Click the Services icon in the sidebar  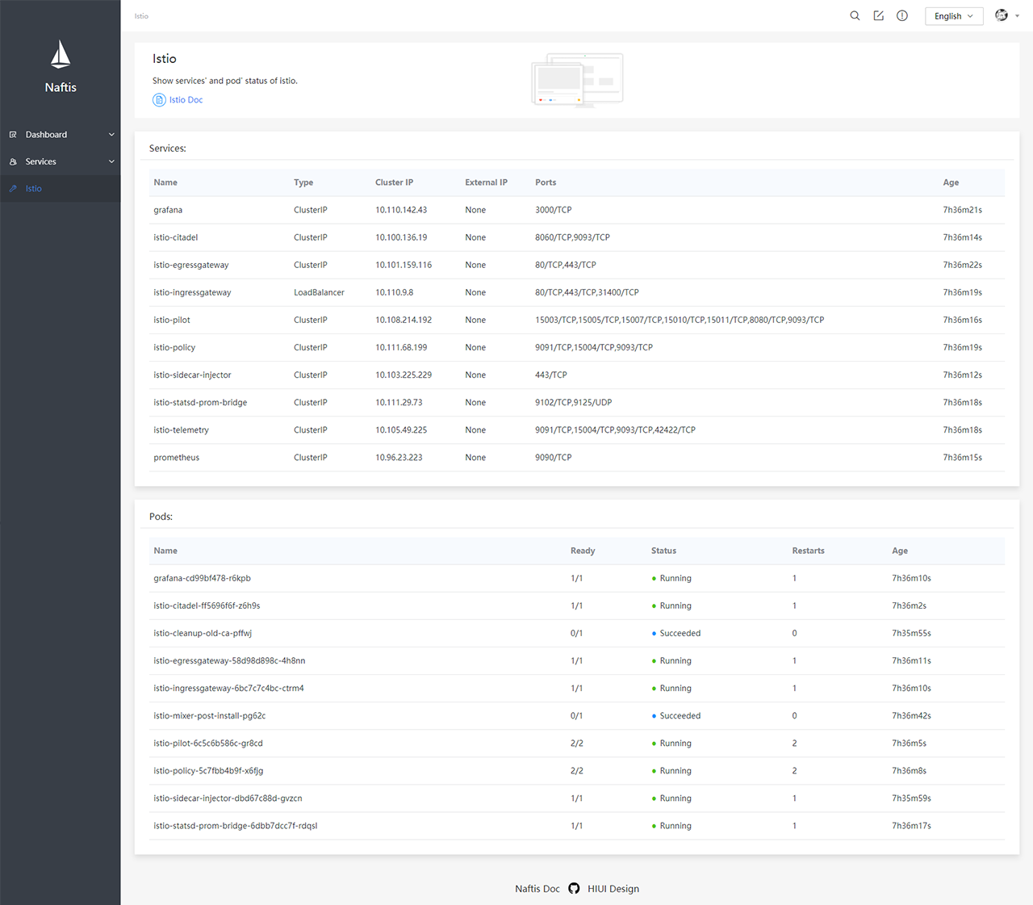[x=13, y=161]
